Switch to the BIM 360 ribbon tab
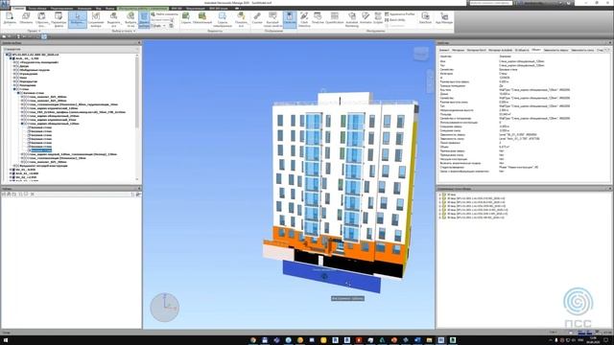614x345 pixels. [x=177, y=9]
